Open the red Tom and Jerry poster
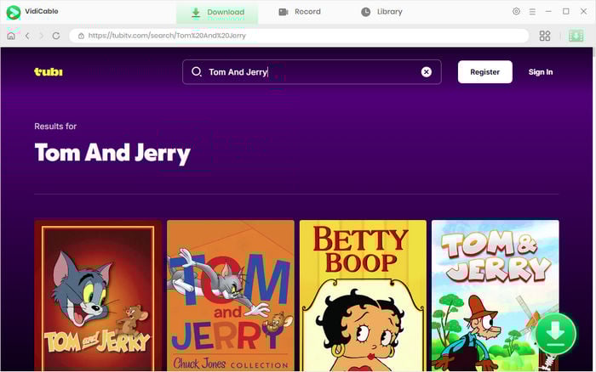The height and width of the screenshot is (372, 596). click(98, 296)
